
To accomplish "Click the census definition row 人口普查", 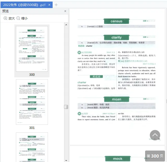I will point(116,26).
